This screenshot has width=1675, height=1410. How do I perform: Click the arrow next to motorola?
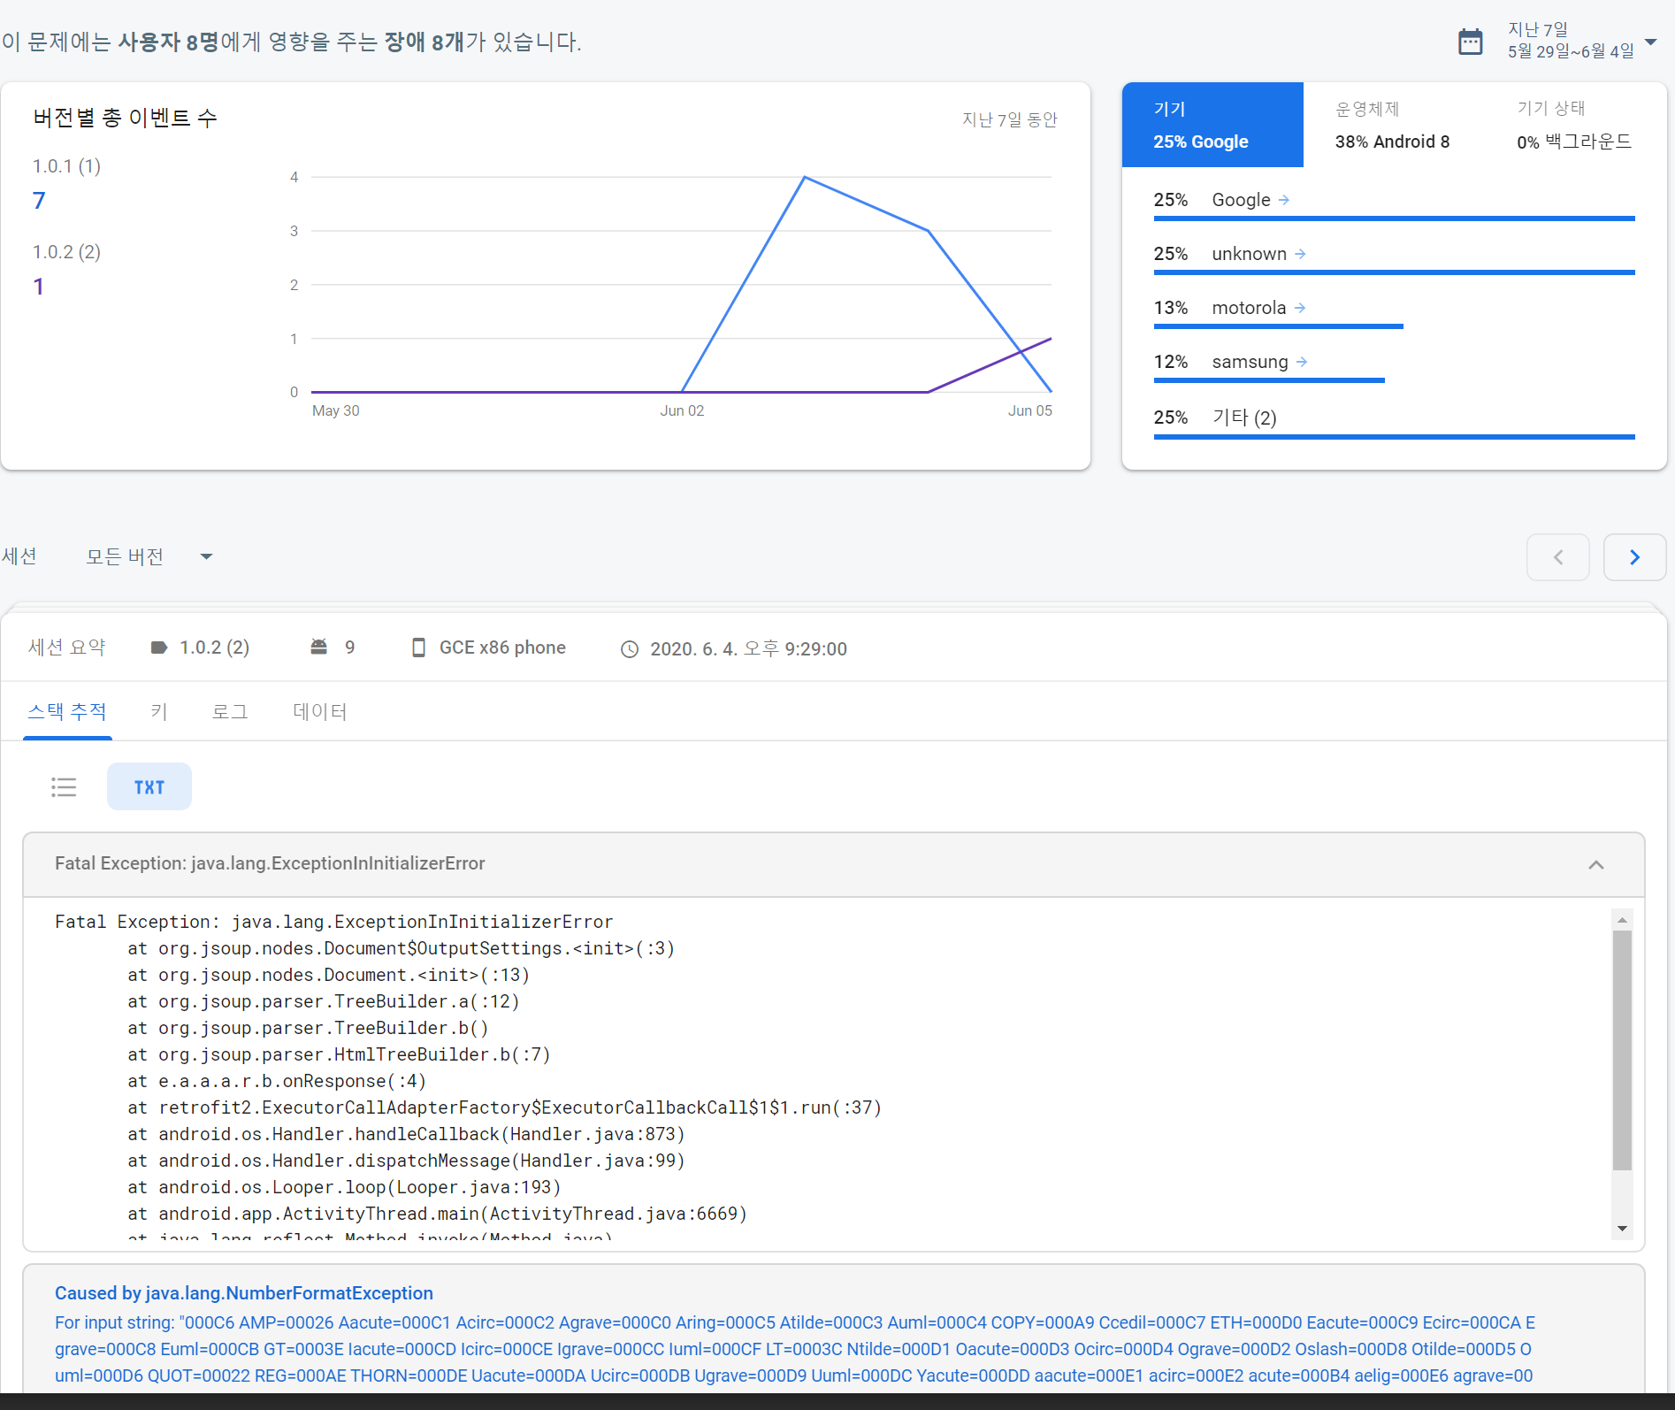pos(1300,308)
